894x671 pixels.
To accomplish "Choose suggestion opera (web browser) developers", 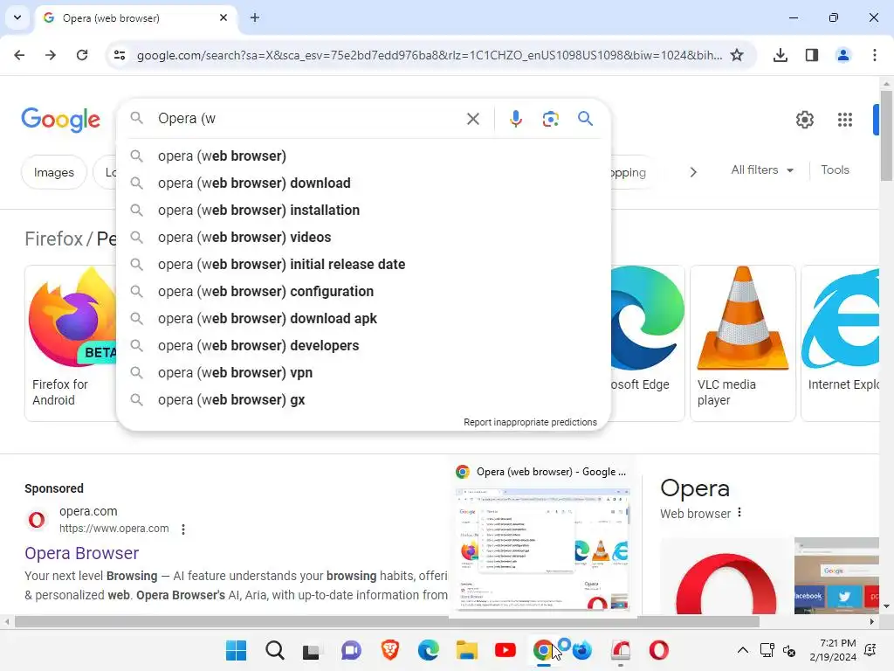I will coord(363,346).
